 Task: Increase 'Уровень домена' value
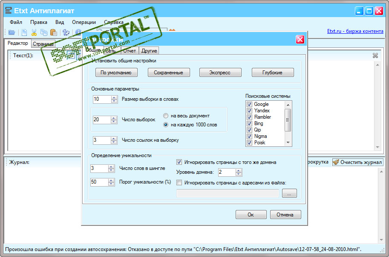(239, 170)
